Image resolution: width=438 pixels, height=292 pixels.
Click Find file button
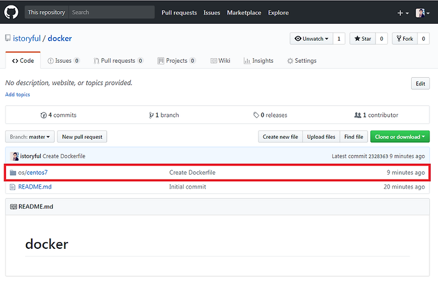point(353,137)
